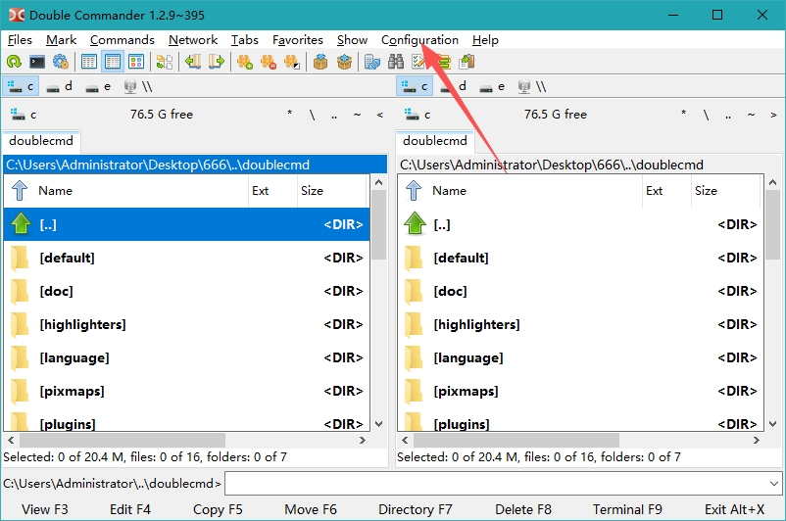Screen dimensions: 786x521
Task: Open the Mark menu
Action: click(61, 40)
